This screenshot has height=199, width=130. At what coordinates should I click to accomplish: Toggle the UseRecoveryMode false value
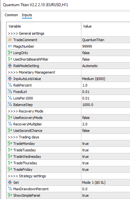(x=106, y=118)
